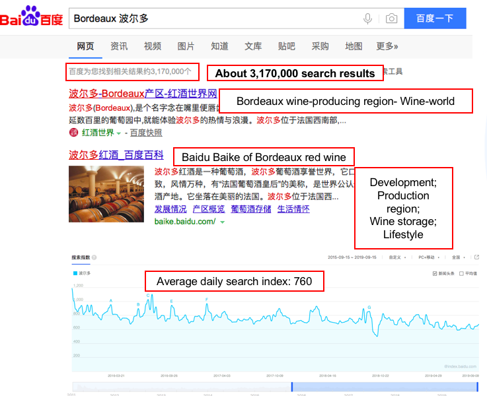Click the highlighted range of the timeline slider
Screen dimensions: 487x396
pos(385,387)
